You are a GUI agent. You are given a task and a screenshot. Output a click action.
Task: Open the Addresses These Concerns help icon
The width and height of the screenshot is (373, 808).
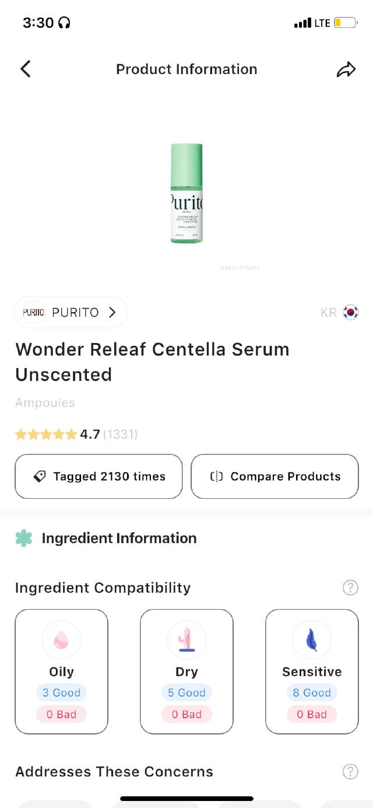tap(350, 771)
